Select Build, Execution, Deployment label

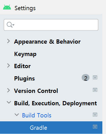click(56, 103)
